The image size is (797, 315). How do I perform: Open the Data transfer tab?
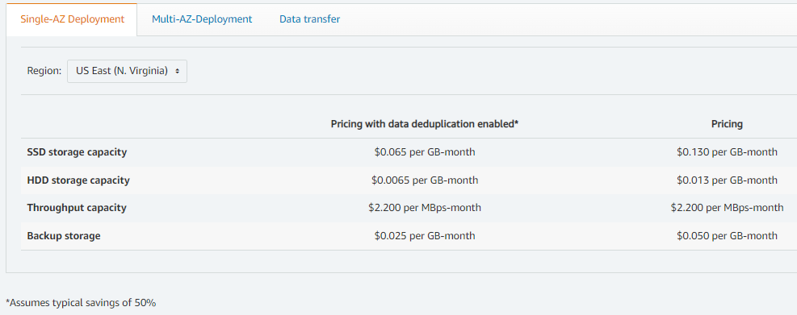point(309,19)
